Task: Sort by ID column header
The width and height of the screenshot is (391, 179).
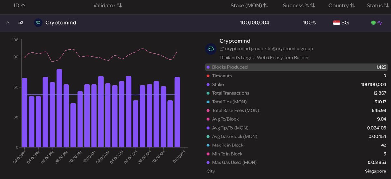Action: 20,5
